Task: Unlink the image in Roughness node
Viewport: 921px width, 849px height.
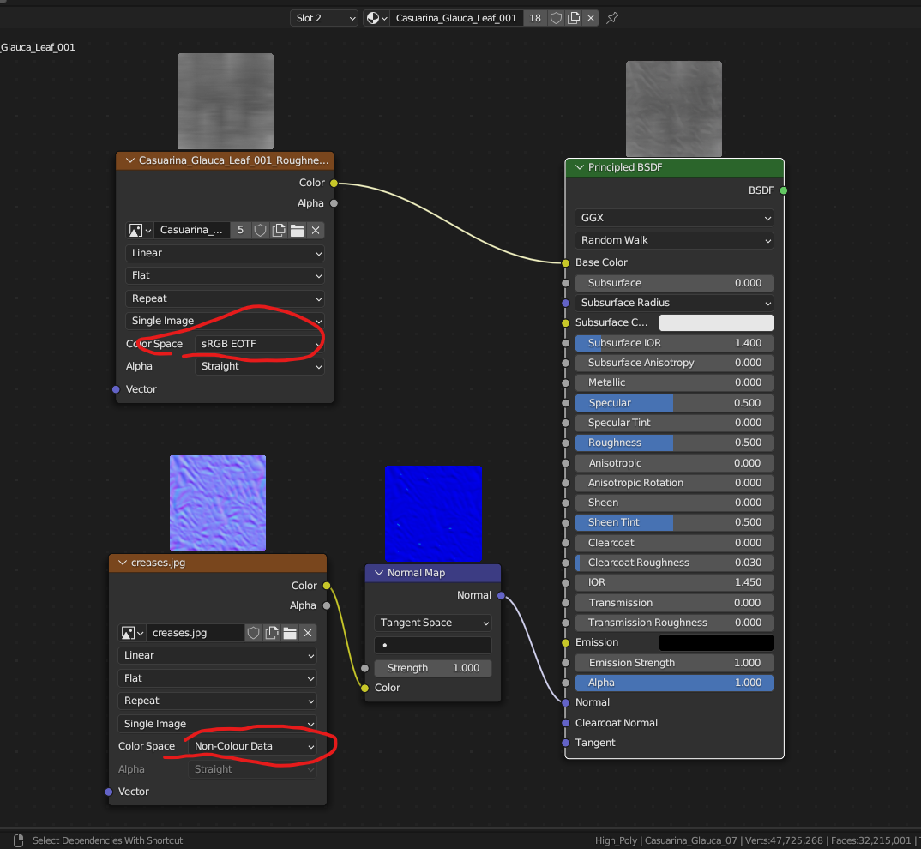Action: [x=316, y=231]
